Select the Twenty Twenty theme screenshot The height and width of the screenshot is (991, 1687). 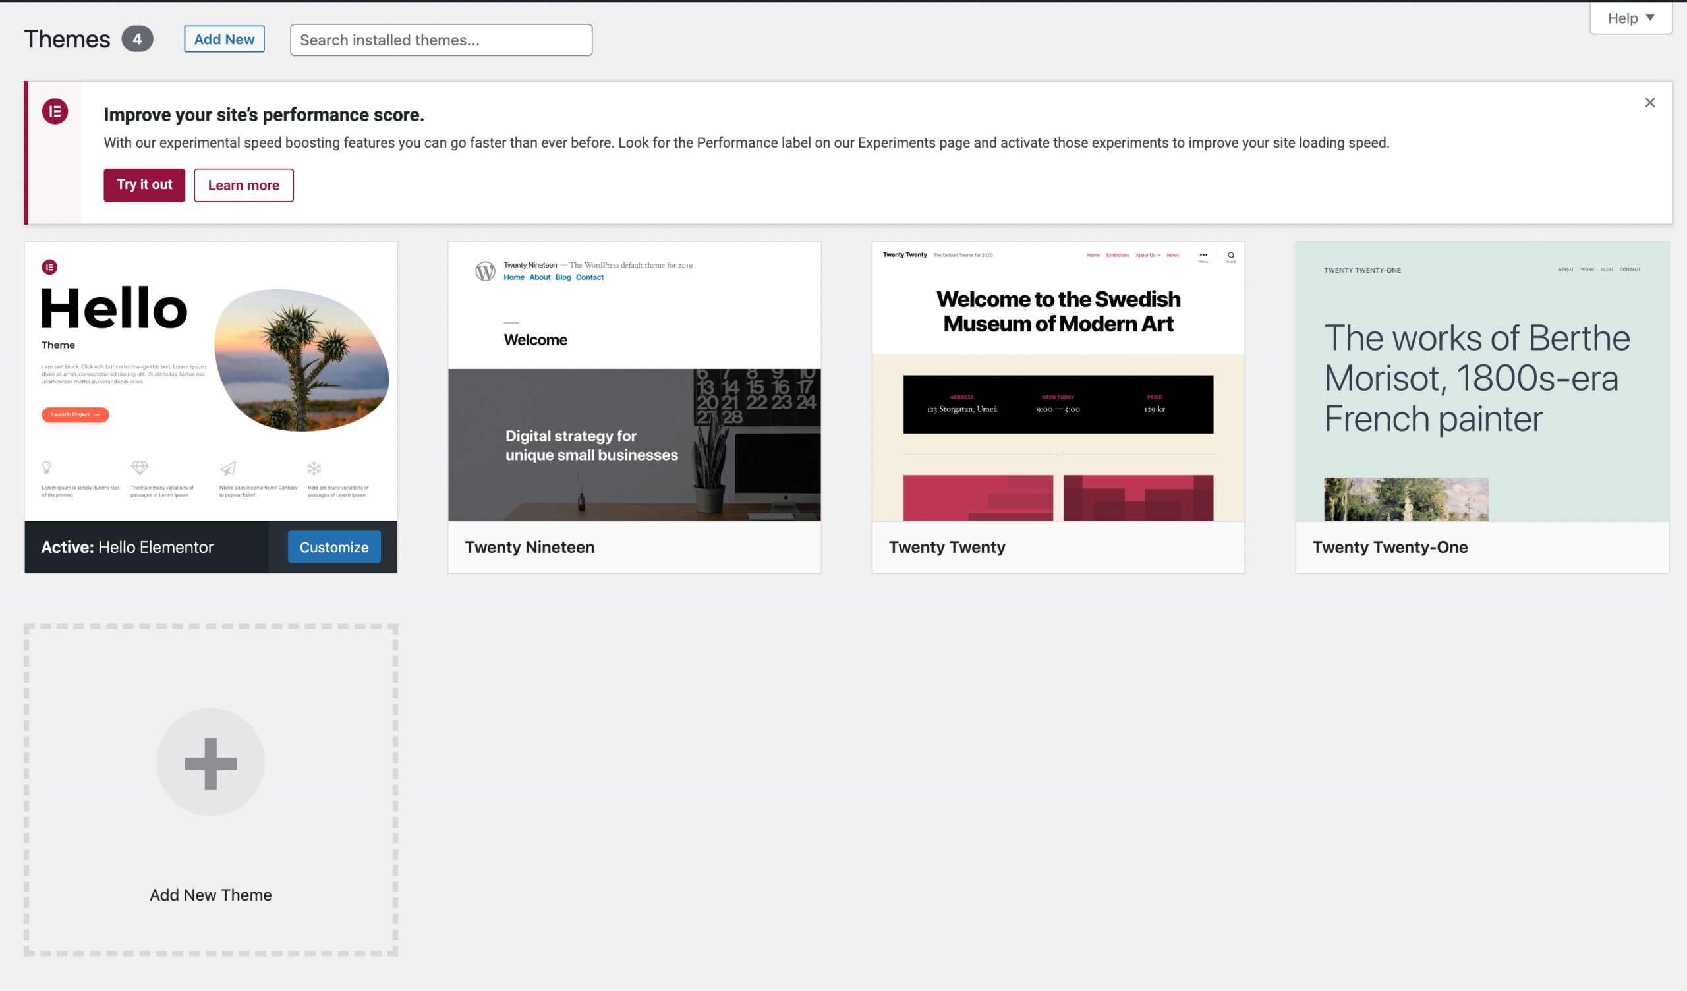1058,382
